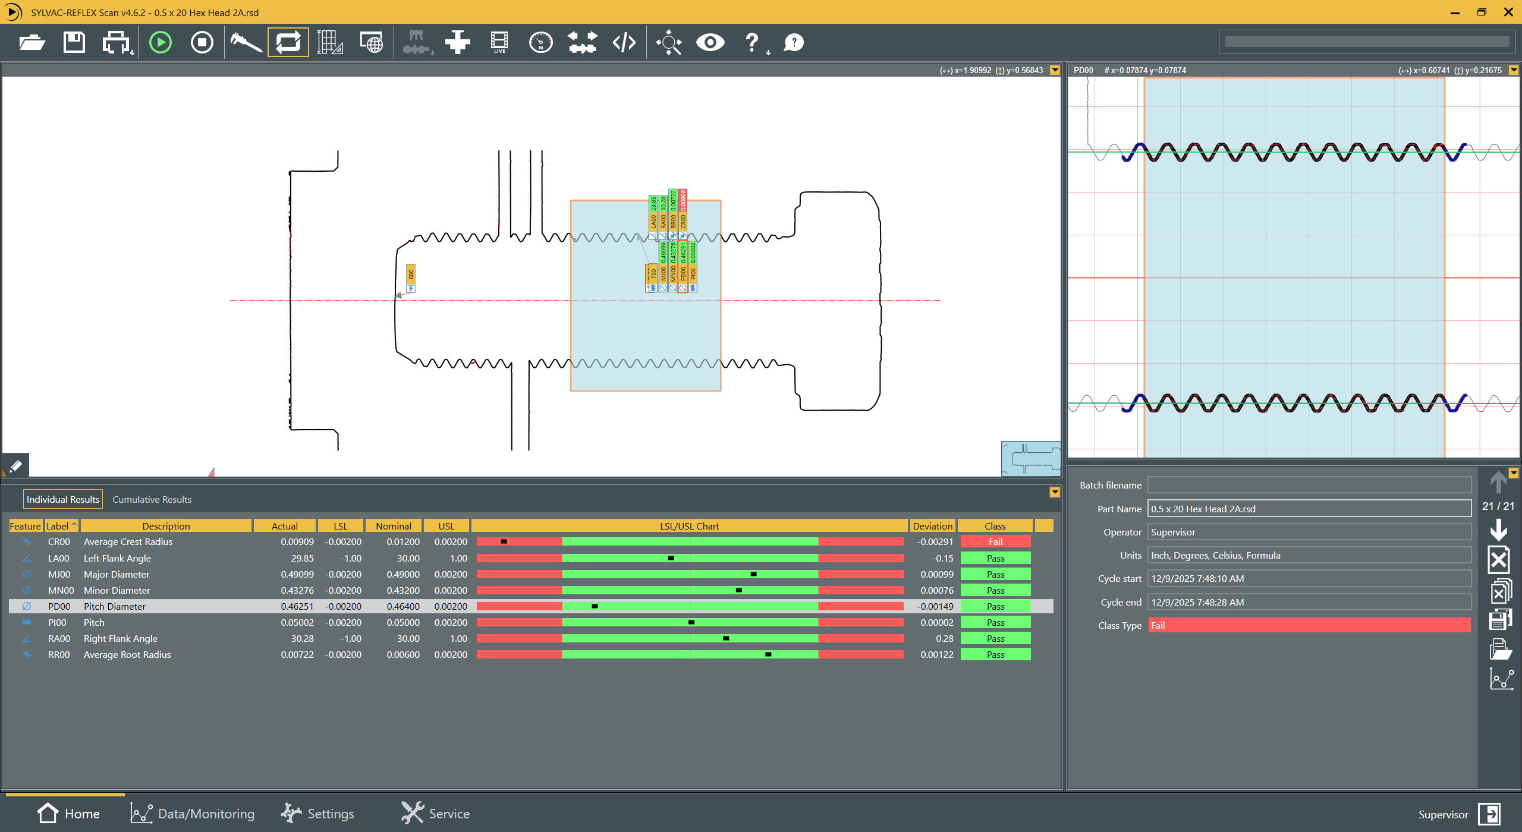Start measurement with green play button
The width and height of the screenshot is (1522, 832).
[161, 43]
